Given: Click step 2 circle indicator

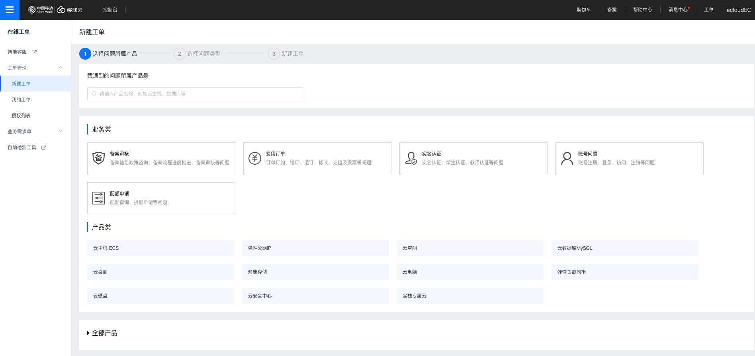Looking at the screenshot, I should click(x=180, y=54).
